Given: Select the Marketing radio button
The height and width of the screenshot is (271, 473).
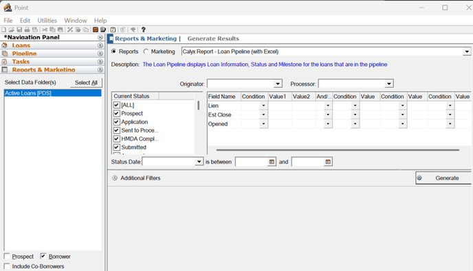Looking at the screenshot, I should [x=146, y=51].
